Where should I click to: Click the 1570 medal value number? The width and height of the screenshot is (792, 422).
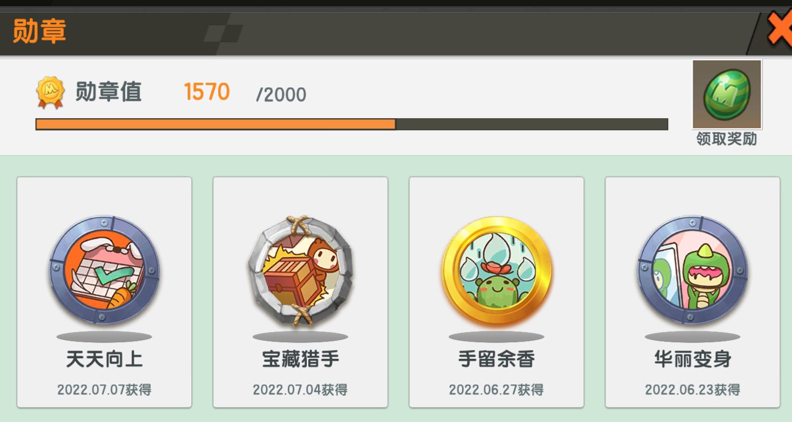point(207,92)
